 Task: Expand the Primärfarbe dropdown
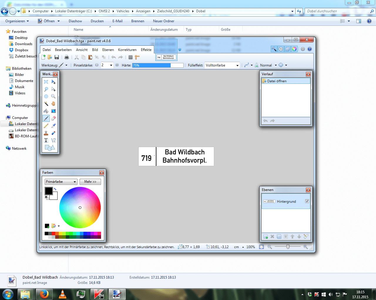click(x=61, y=182)
